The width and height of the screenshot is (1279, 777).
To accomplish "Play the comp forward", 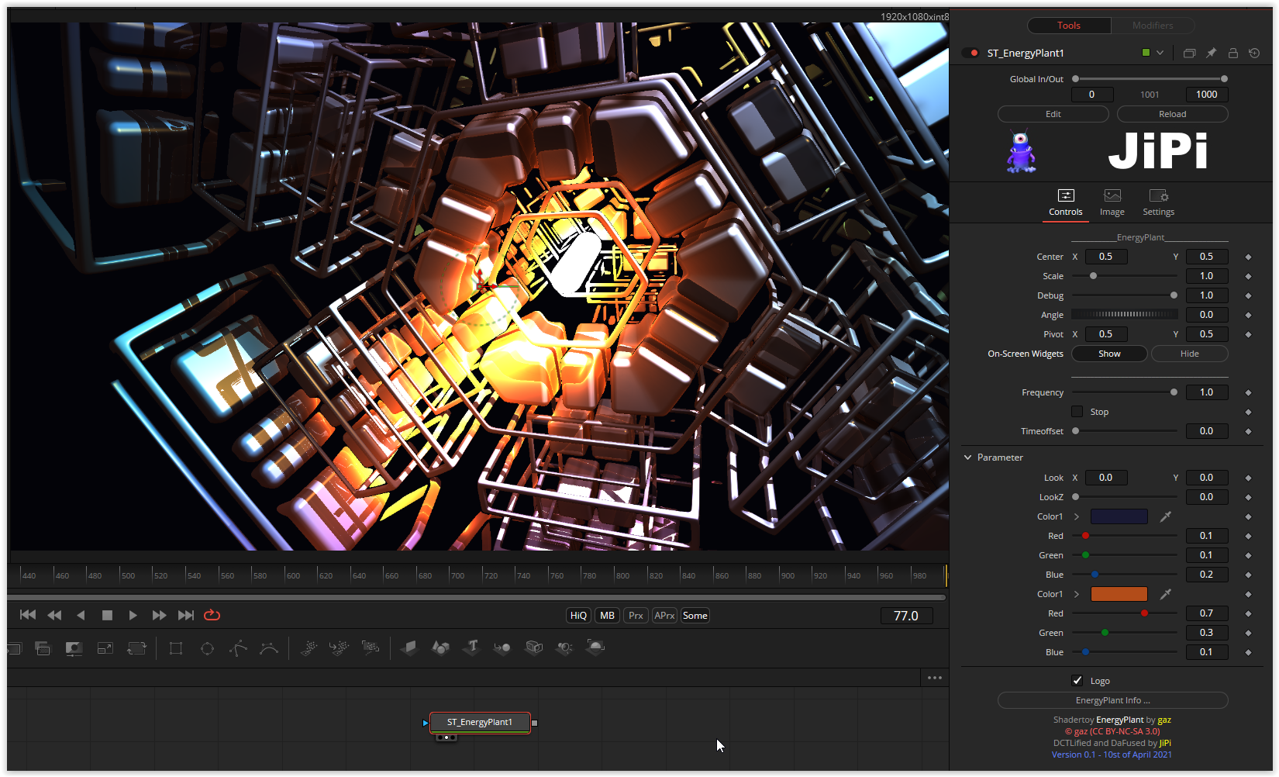I will (x=133, y=615).
